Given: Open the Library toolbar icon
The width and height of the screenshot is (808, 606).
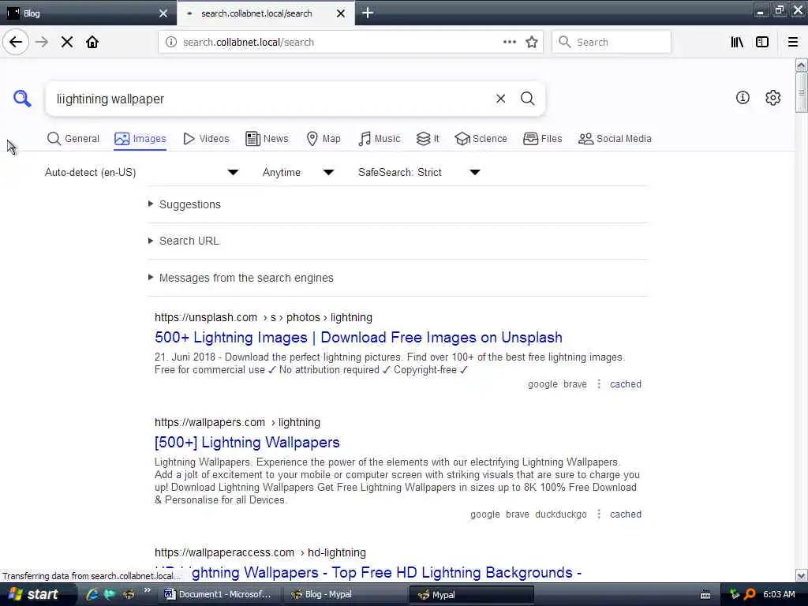Looking at the screenshot, I should click(737, 42).
